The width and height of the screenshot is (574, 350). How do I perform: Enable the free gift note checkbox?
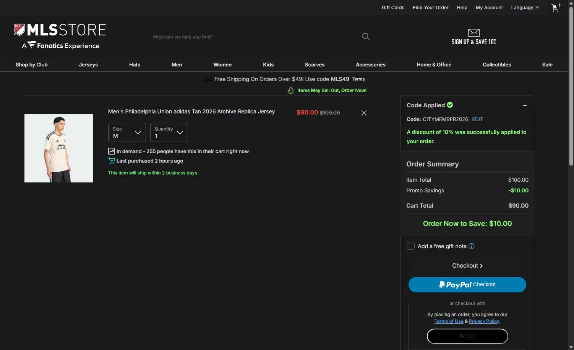click(411, 246)
